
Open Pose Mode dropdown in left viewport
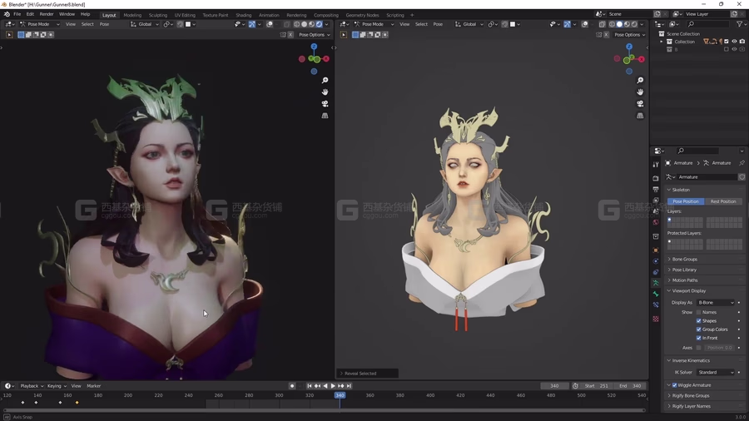tap(40, 24)
